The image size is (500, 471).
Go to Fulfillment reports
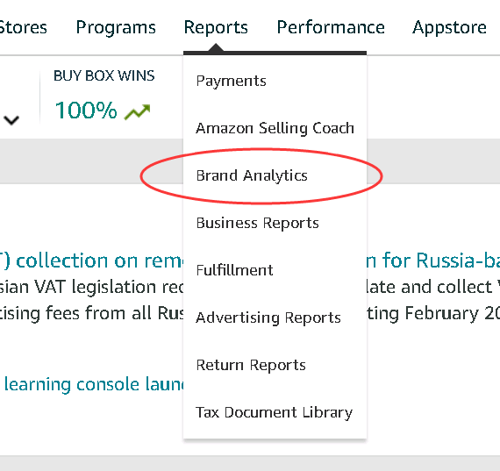(x=234, y=270)
